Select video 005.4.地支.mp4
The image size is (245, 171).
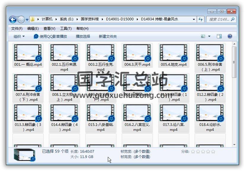tap(174, 55)
